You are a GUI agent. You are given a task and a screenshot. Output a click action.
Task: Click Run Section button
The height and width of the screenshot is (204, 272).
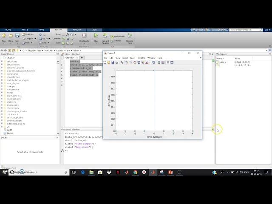coord(118,37)
